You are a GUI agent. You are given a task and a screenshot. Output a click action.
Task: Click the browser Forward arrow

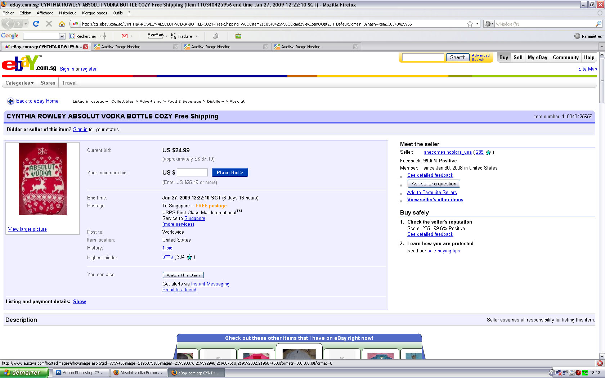pos(18,24)
